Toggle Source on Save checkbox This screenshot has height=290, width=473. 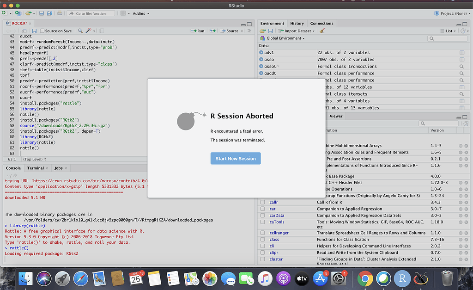42,31
